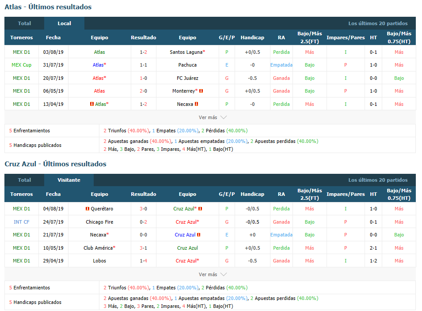The height and width of the screenshot is (311, 422).
Task: Click the 'Atlas - Últimos resultados' heading
Action: (48, 7)
